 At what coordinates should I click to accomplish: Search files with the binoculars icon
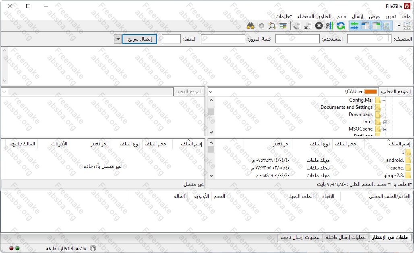click(250, 26)
